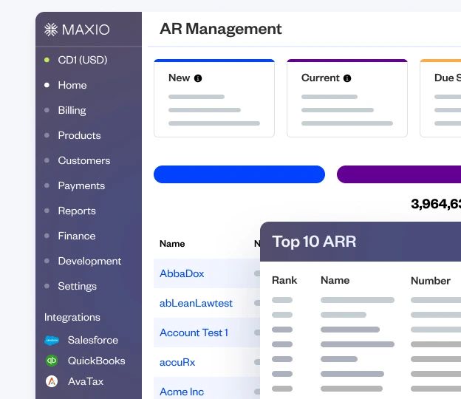This screenshot has width=461, height=399.
Task: Open Settings in the sidebar
Action: [78, 286]
